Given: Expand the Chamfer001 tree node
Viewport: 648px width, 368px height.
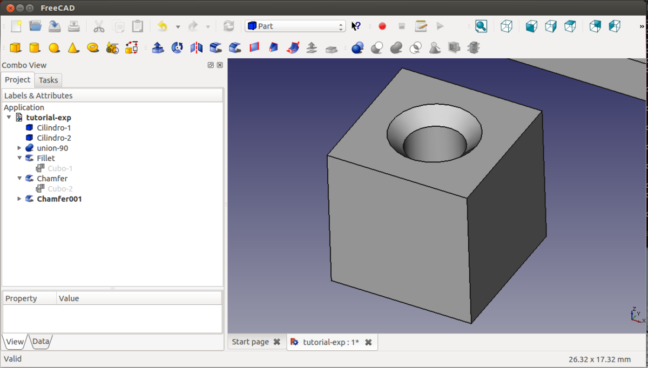Looking at the screenshot, I should 19,199.
